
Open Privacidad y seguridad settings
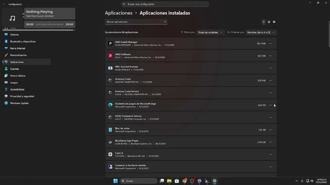(27, 96)
